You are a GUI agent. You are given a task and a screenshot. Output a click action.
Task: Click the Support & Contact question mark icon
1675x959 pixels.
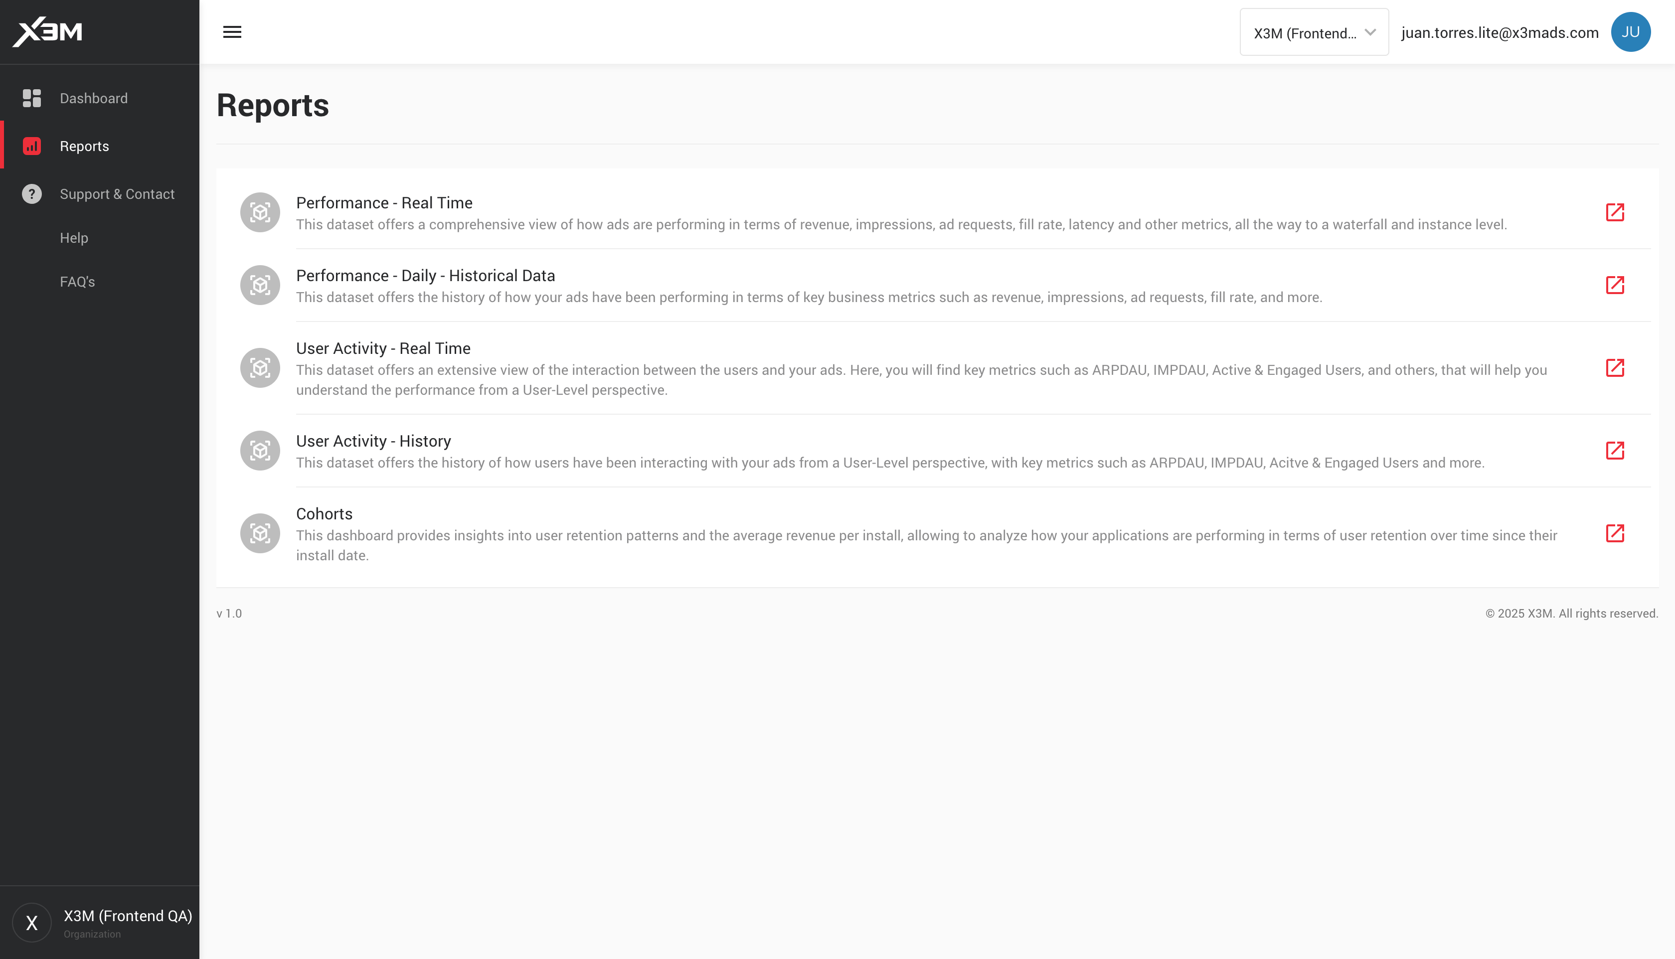click(31, 193)
